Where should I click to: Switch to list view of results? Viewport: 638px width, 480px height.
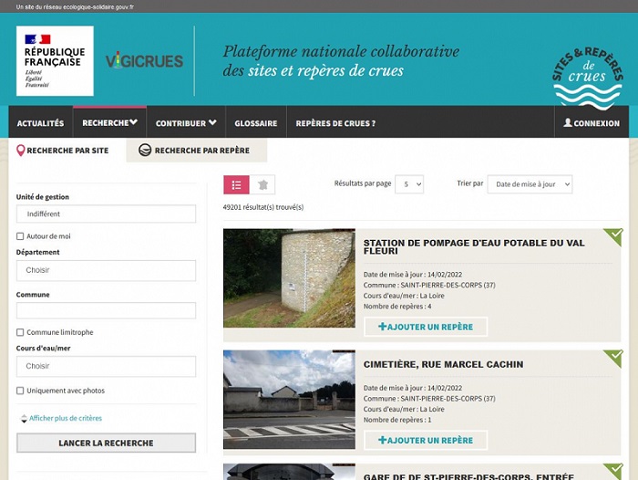click(236, 184)
